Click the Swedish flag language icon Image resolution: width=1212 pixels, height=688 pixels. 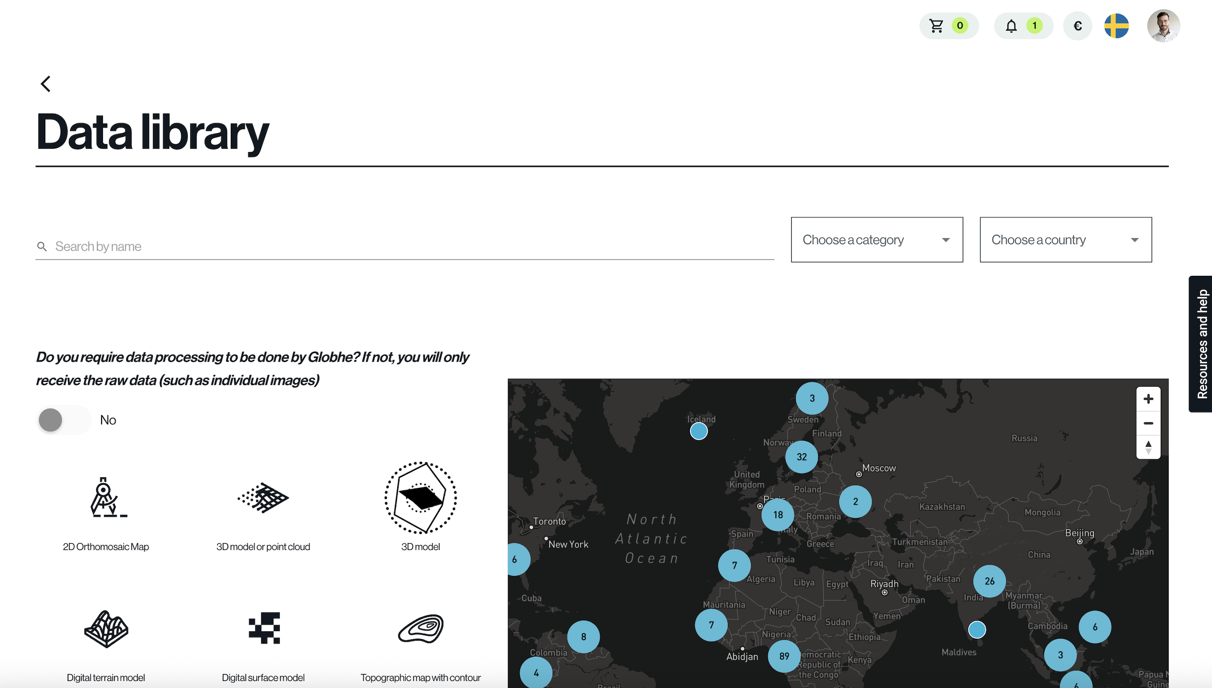point(1116,26)
